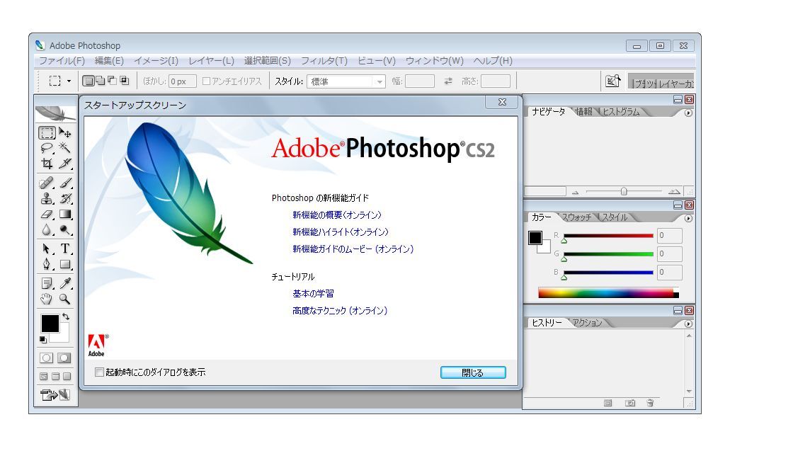Select the Magic Wand tool

[x=65, y=148]
